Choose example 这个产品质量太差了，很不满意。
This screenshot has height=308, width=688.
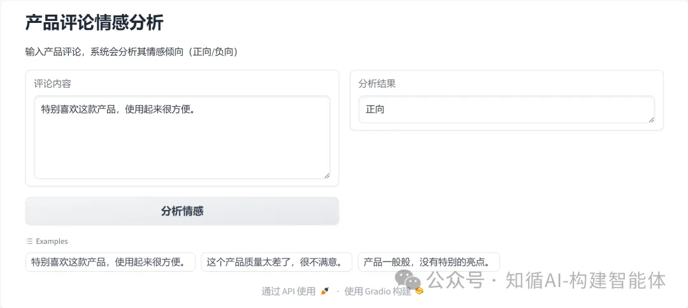point(277,262)
